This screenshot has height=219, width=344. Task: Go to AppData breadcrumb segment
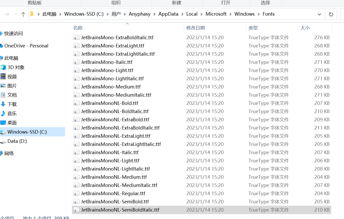click(x=168, y=14)
